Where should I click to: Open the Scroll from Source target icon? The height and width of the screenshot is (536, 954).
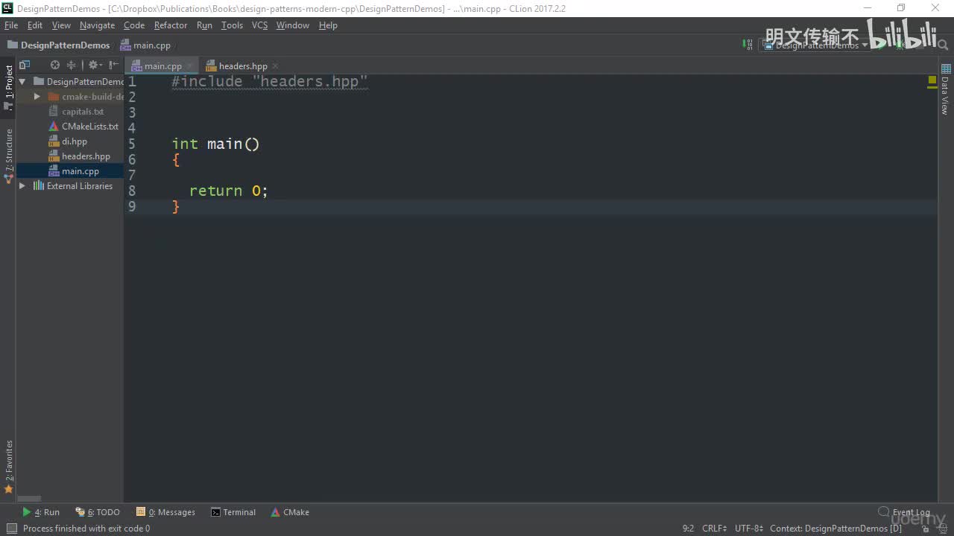(55, 65)
